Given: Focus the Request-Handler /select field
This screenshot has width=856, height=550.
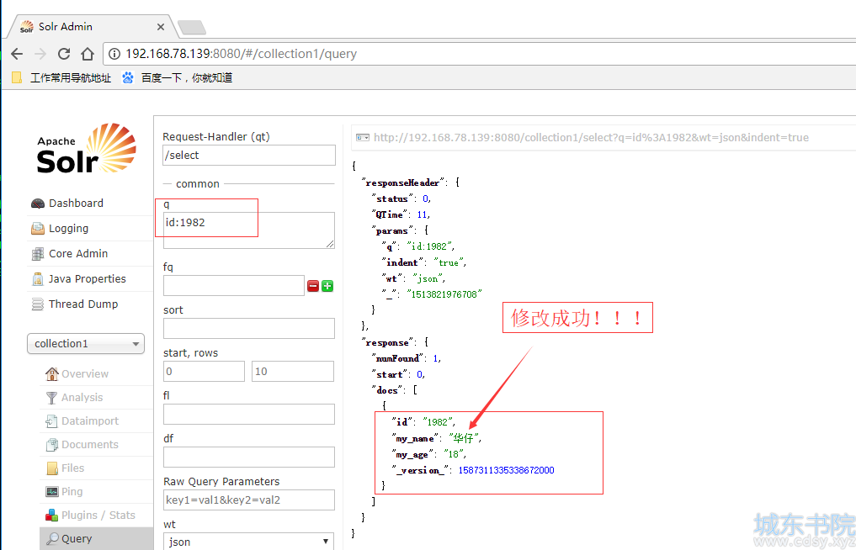Looking at the screenshot, I should click(x=249, y=155).
